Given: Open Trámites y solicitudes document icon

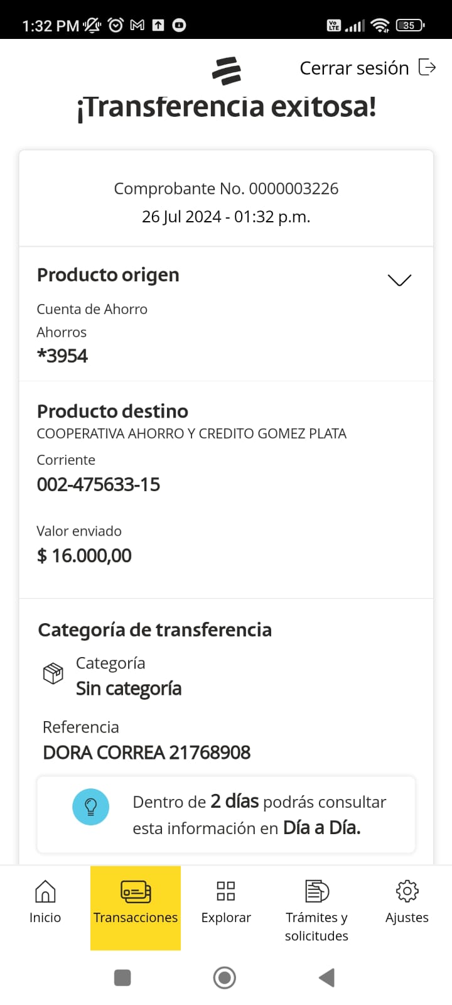Looking at the screenshot, I should tap(316, 892).
